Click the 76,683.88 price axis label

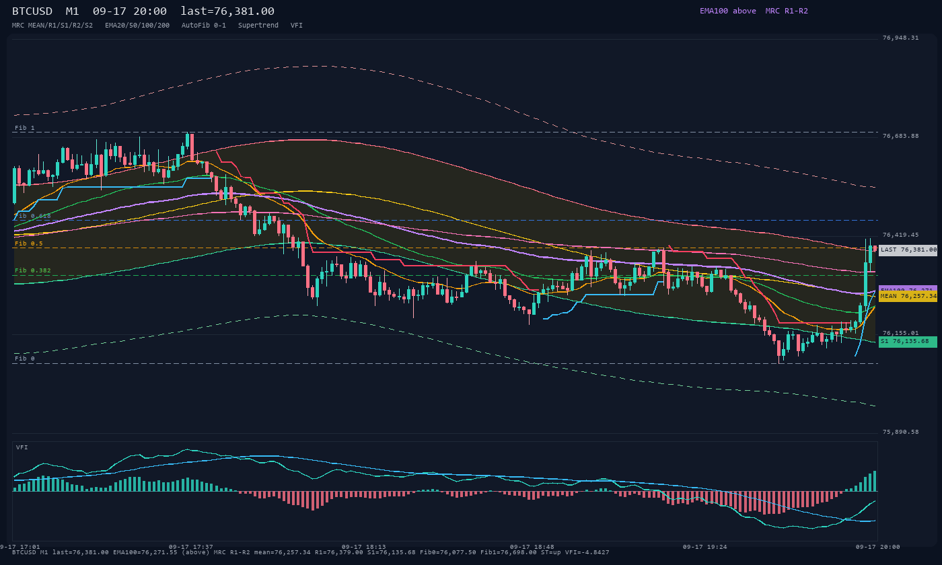click(x=900, y=136)
